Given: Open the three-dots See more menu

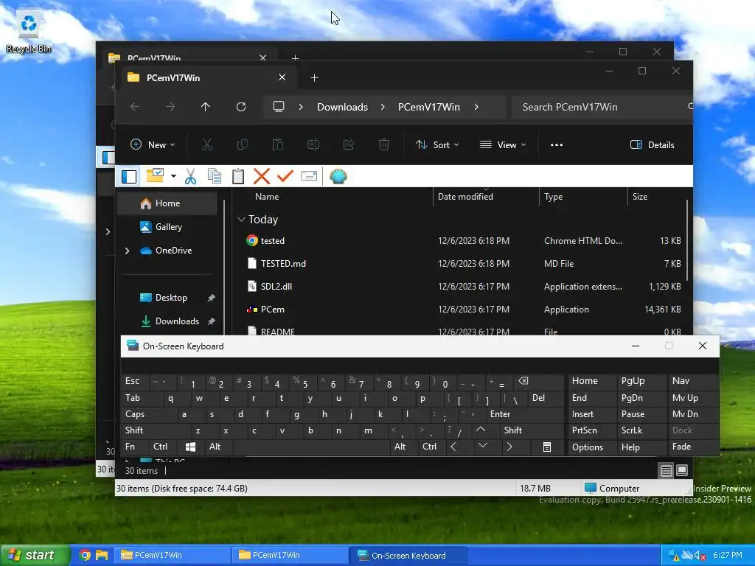Looking at the screenshot, I should (557, 145).
